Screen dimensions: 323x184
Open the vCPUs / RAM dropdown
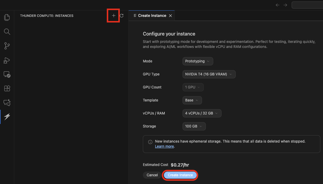[202, 113]
